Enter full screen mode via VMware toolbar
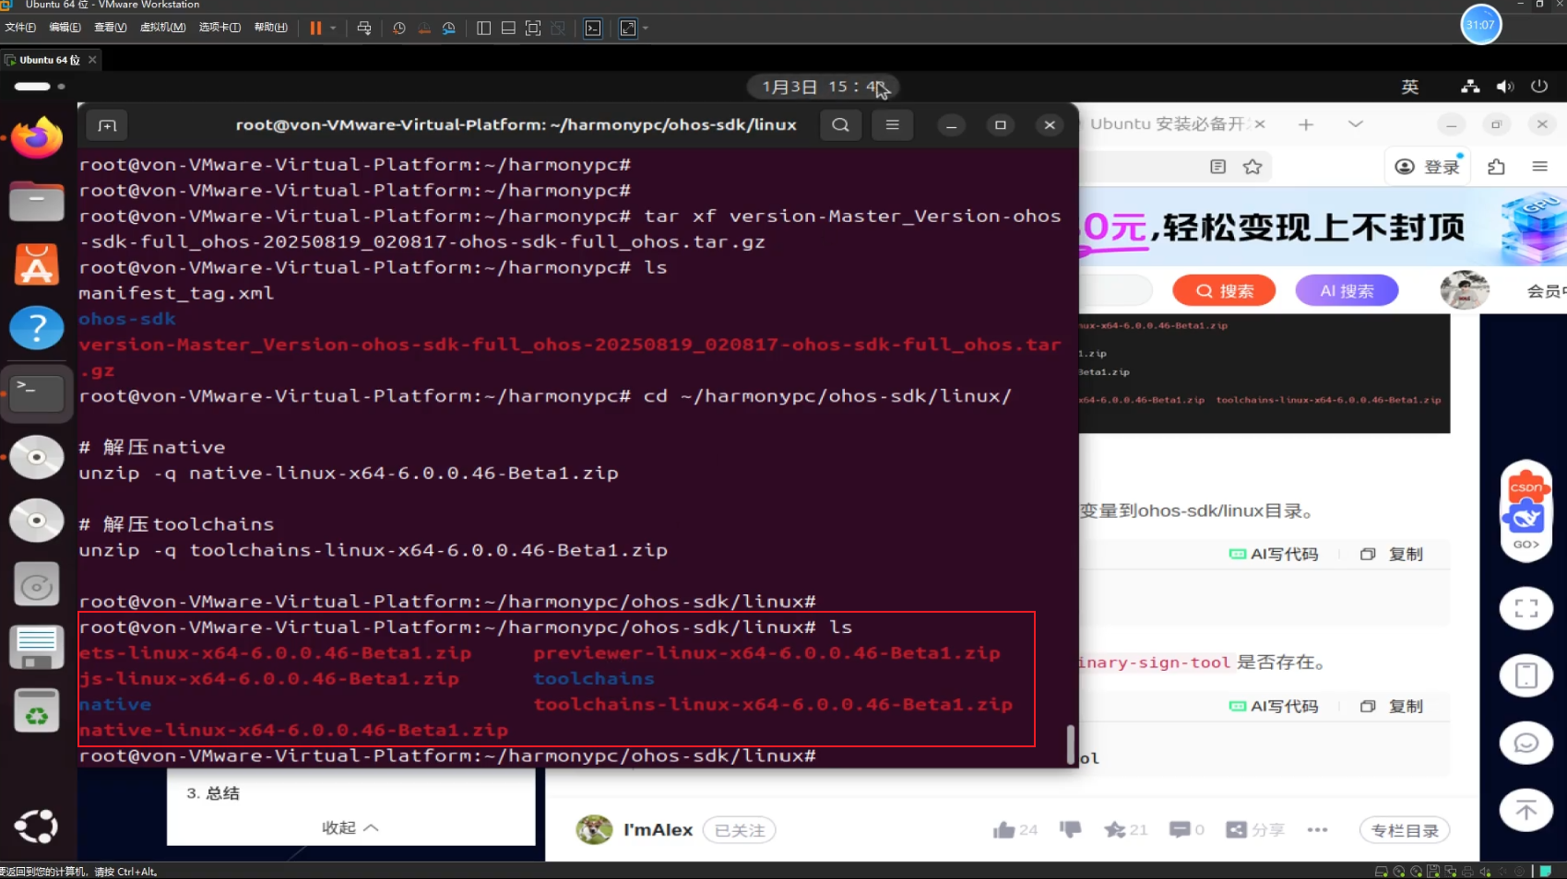 coord(533,28)
